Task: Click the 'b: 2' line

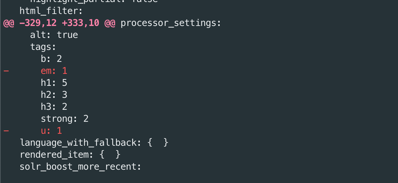Action: click(51, 59)
